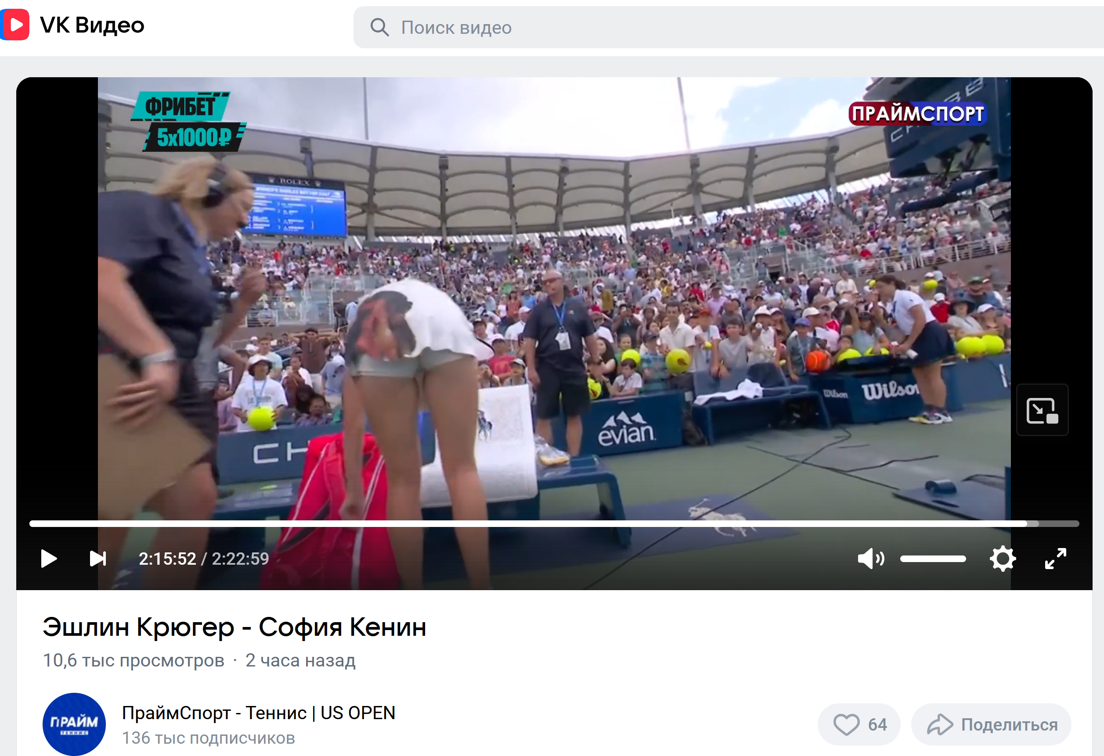The image size is (1104, 756).
Task: Click the Эшлин Крюгер - София Кенин title
Action: pos(235,627)
